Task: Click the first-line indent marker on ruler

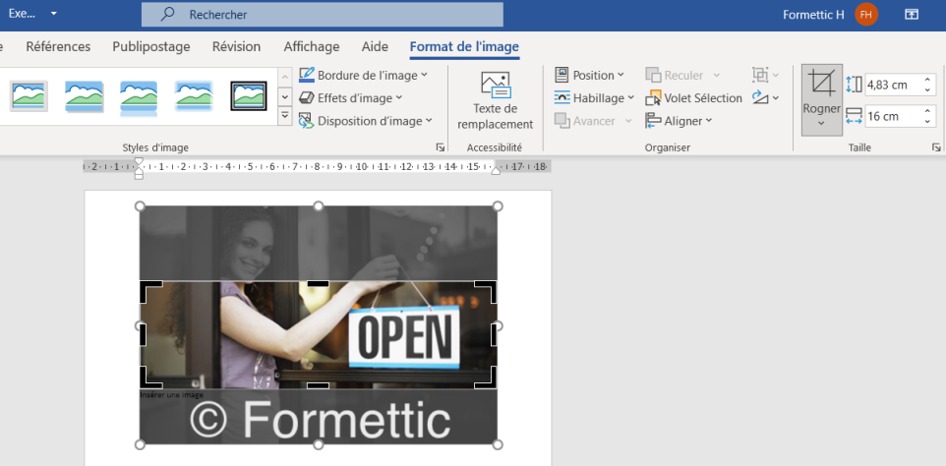Action: tap(139, 162)
